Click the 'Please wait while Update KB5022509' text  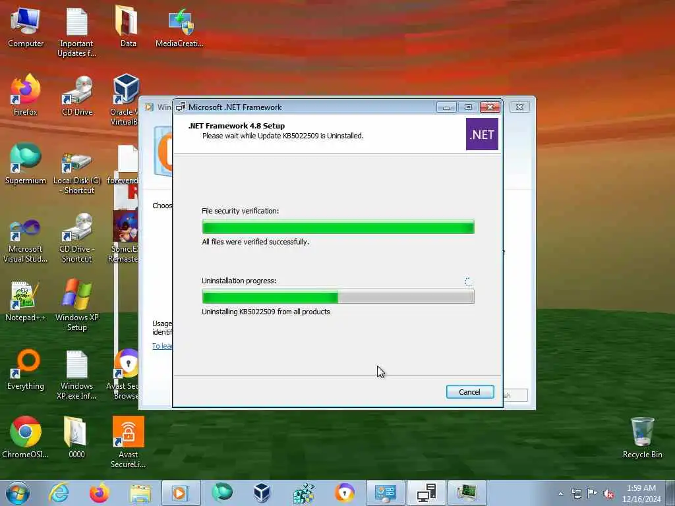(283, 136)
